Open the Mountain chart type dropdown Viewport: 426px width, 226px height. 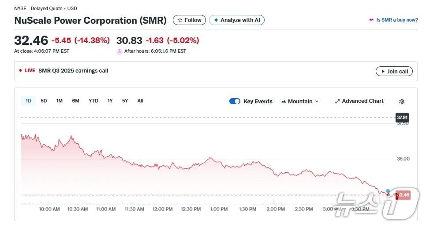(300, 101)
